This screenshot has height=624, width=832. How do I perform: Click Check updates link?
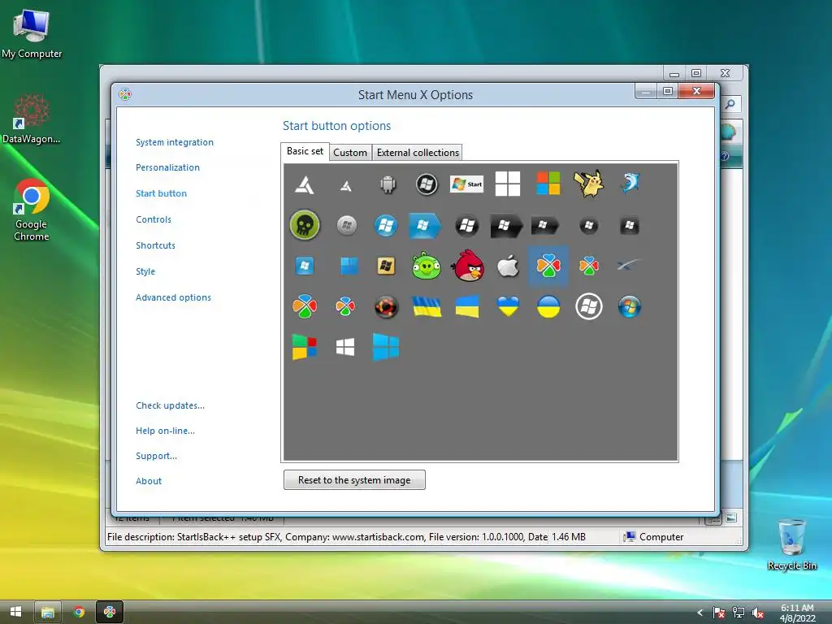click(x=171, y=405)
